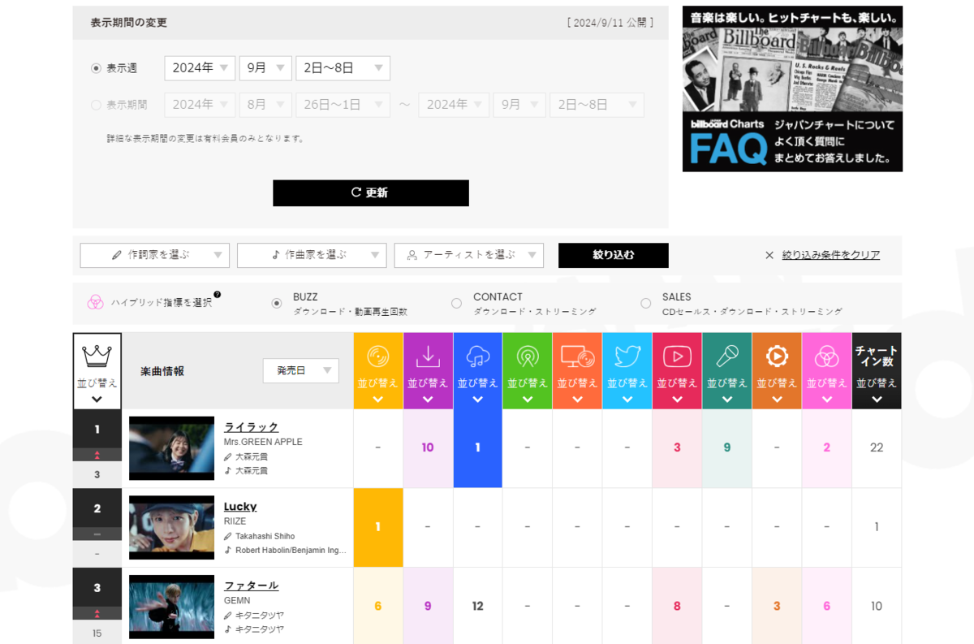Click ライラック download rank 10 cell
The width and height of the screenshot is (974, 644).
point(428,447)
